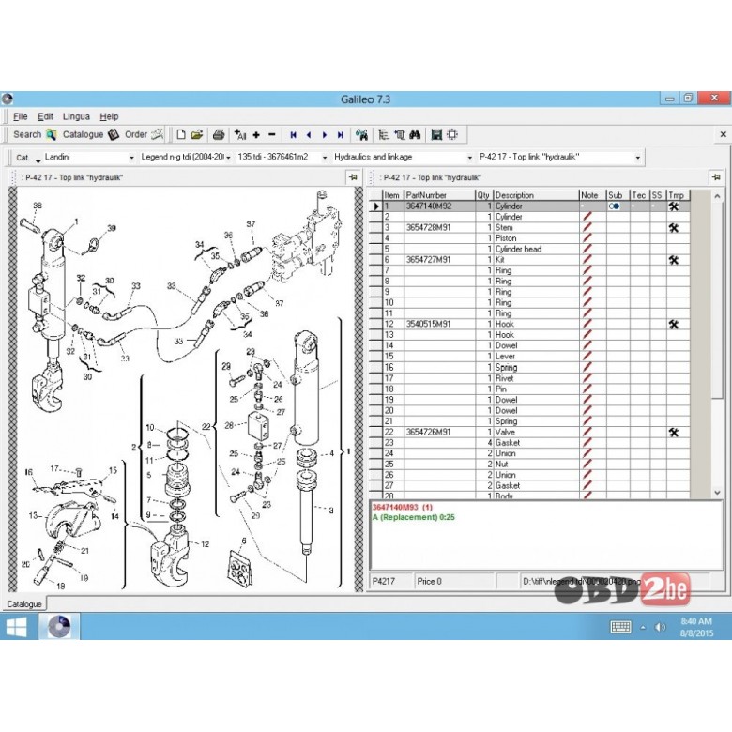Click wrench icon in Valve row
Viewport: 732px width, 732px height.
(x=673, y=433)
